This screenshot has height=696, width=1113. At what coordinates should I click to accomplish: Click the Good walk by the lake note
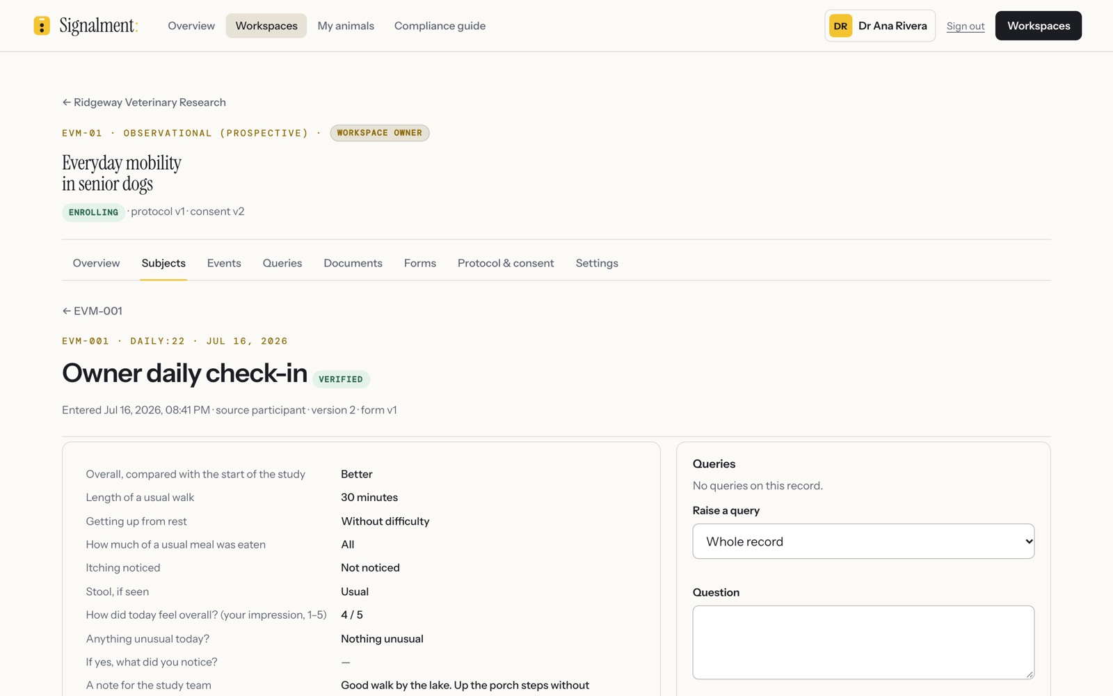click(x=465, y=686)
